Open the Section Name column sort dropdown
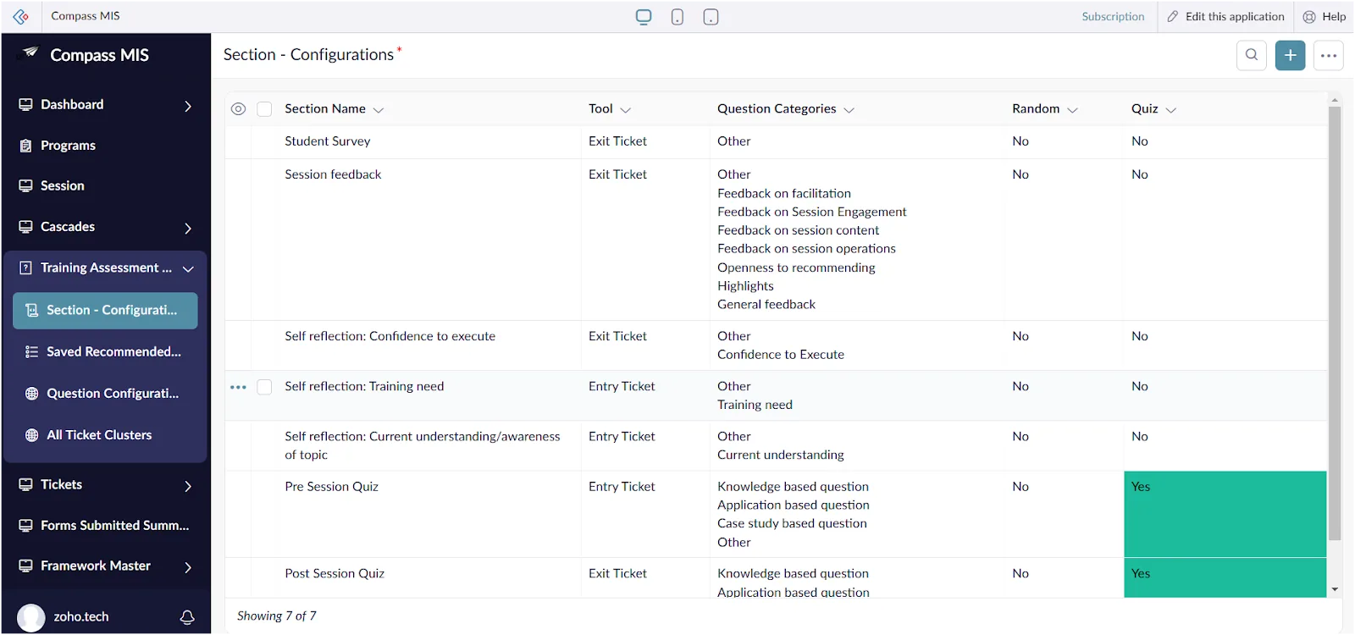This screenshot has width=1355, height=635. pyautogui.click(x=379, y=110)
